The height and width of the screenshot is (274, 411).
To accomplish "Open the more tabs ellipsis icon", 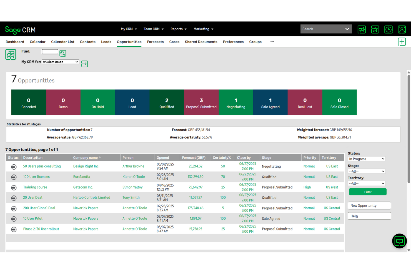I will pyautogui.click(x=272, y=42).
